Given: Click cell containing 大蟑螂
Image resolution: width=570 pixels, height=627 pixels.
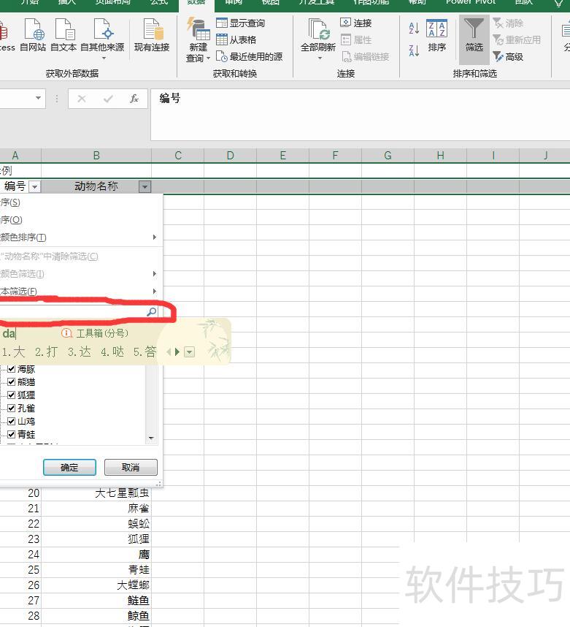Looking at the screenshot, I should 96,585.
